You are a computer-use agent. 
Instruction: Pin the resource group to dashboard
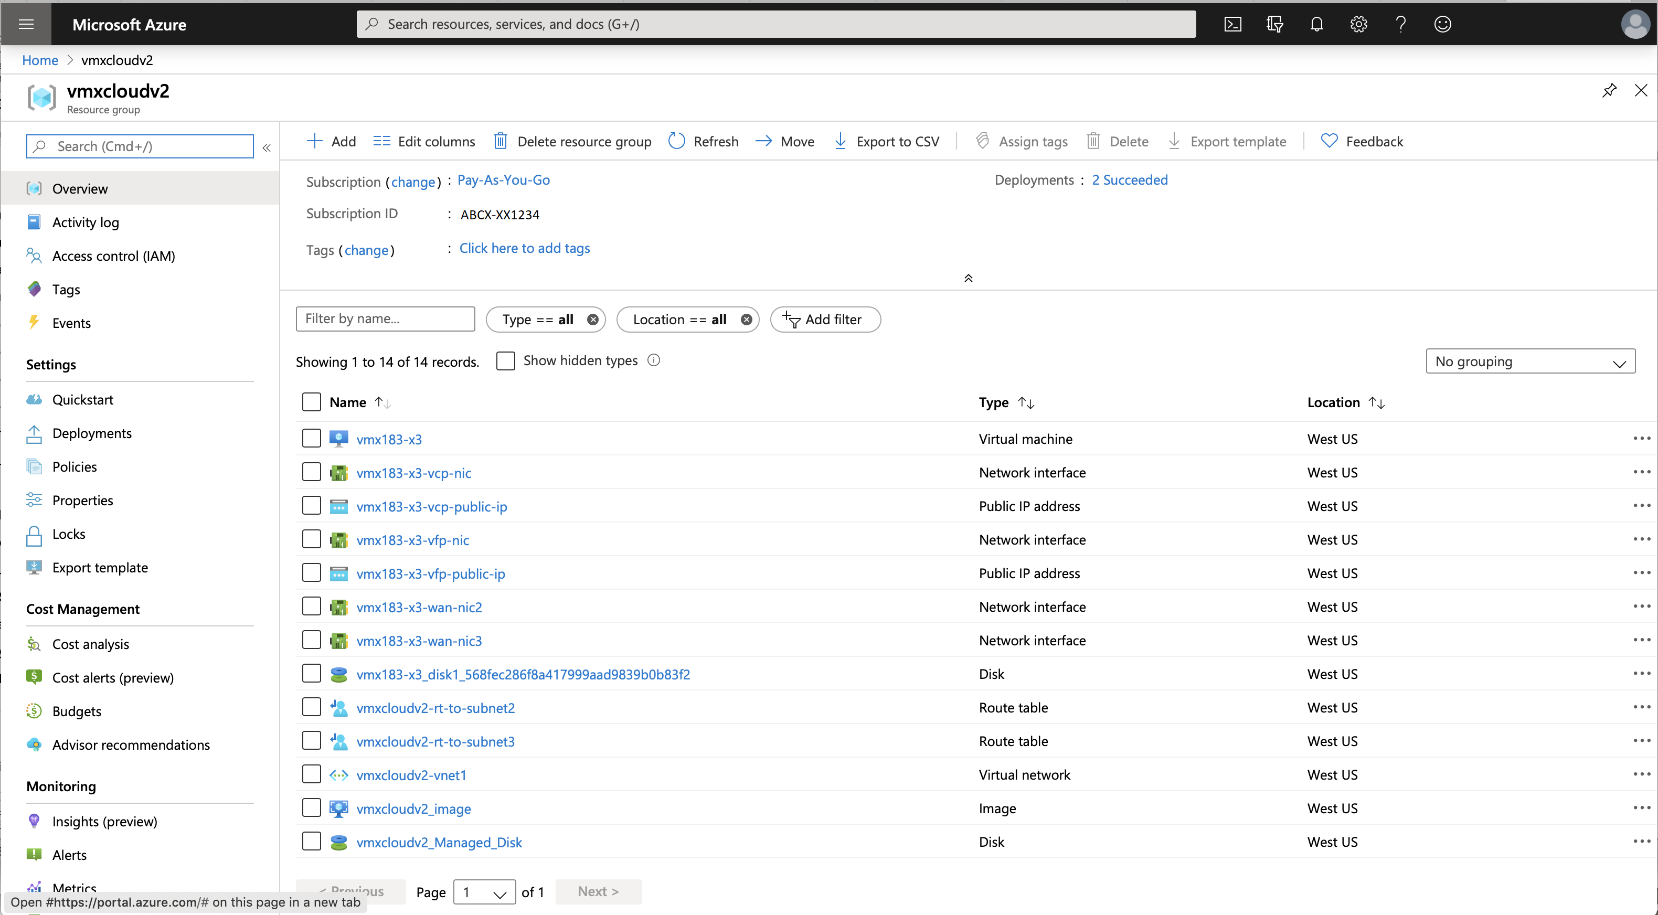[x=1609, y=91]
